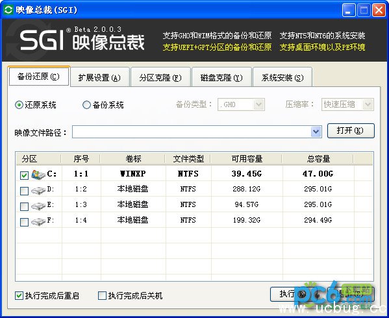Click the 序号 column header
The image size is (389, 318).
(x=81, y=158)
